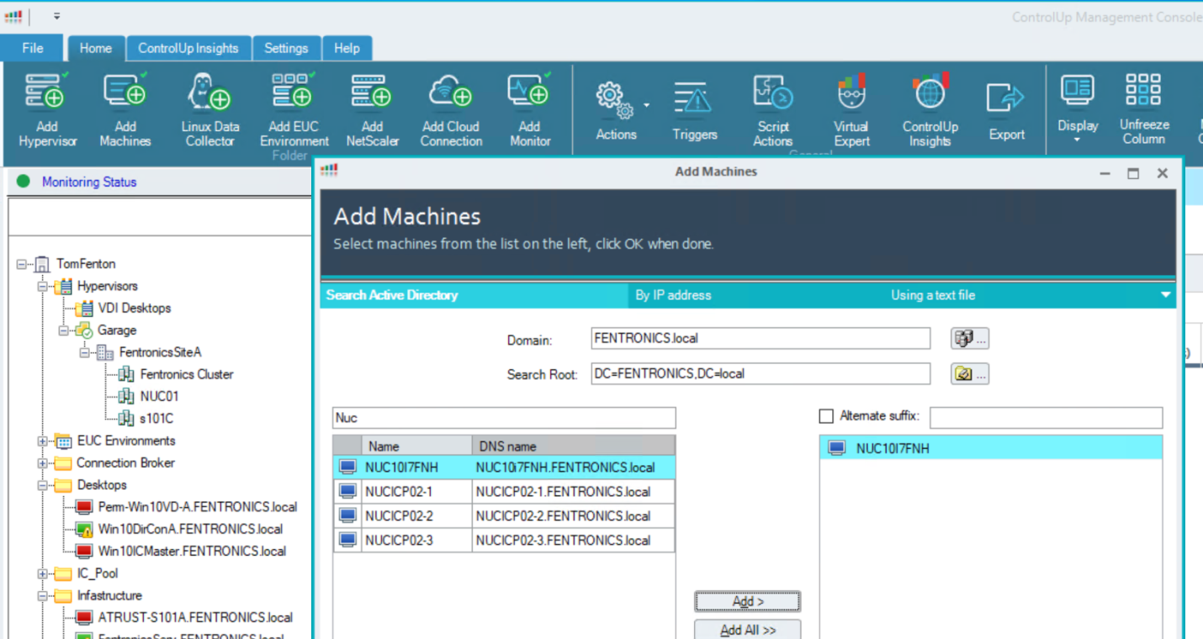Expand the EUC Environments node
The width and height of the screenshot is (1203, 639).
[42, 441]
